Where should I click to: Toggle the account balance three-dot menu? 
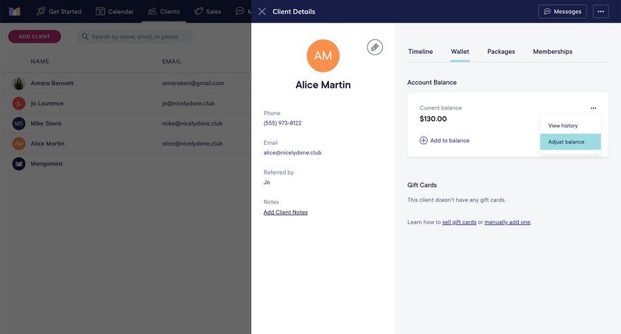tap(593, 108)
